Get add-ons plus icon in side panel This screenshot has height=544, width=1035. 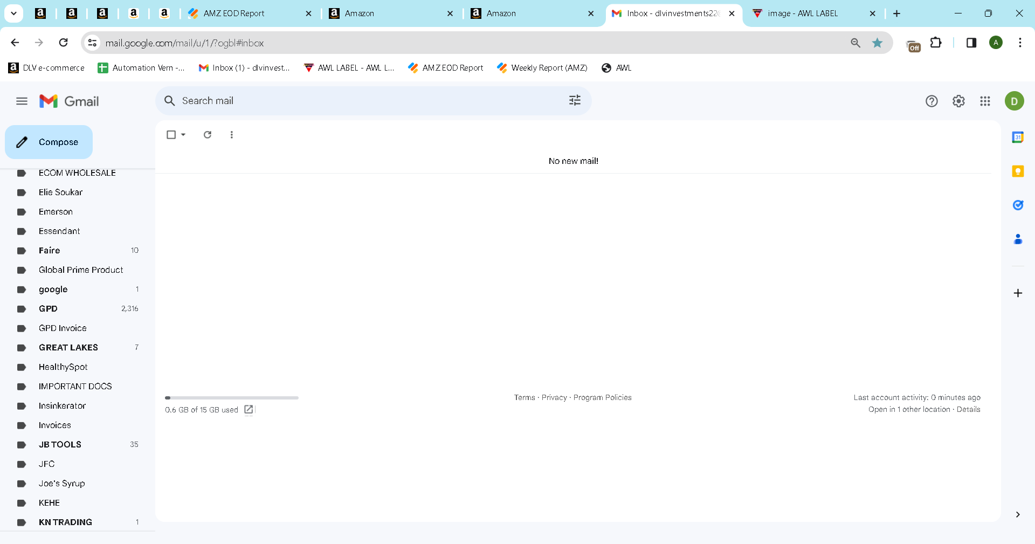tap(1018, 293)
